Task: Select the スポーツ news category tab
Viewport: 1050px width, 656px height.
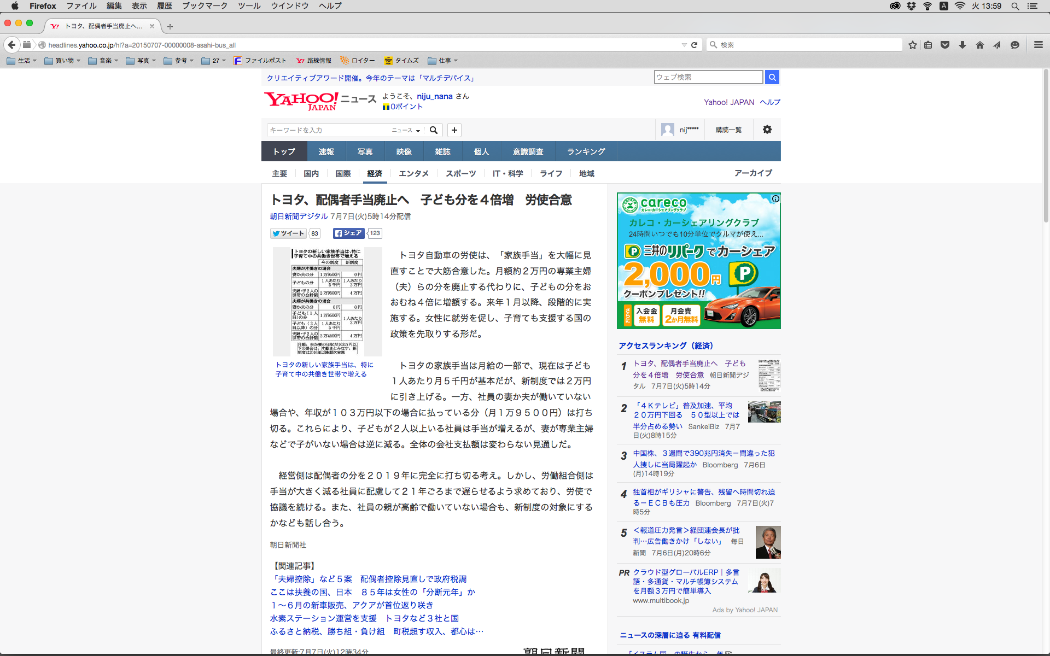Action: tap(460, 173)
